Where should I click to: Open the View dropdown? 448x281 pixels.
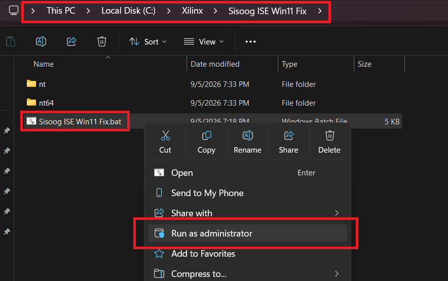[204, 41]
